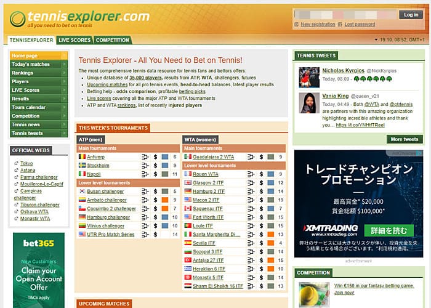This screenshot has height=308, width=431.
Task: Open the Glasgow 2 ITF draw bracket icon
Action: click(251, 183)
